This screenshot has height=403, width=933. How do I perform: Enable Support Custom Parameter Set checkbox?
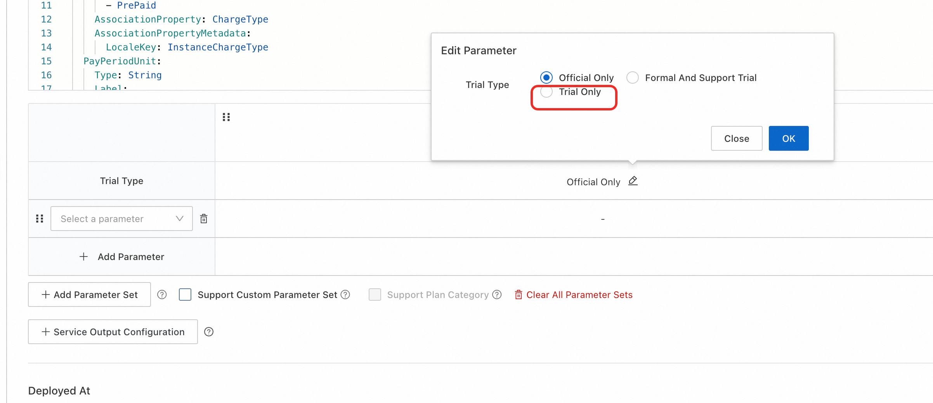[x=185, y=295]
